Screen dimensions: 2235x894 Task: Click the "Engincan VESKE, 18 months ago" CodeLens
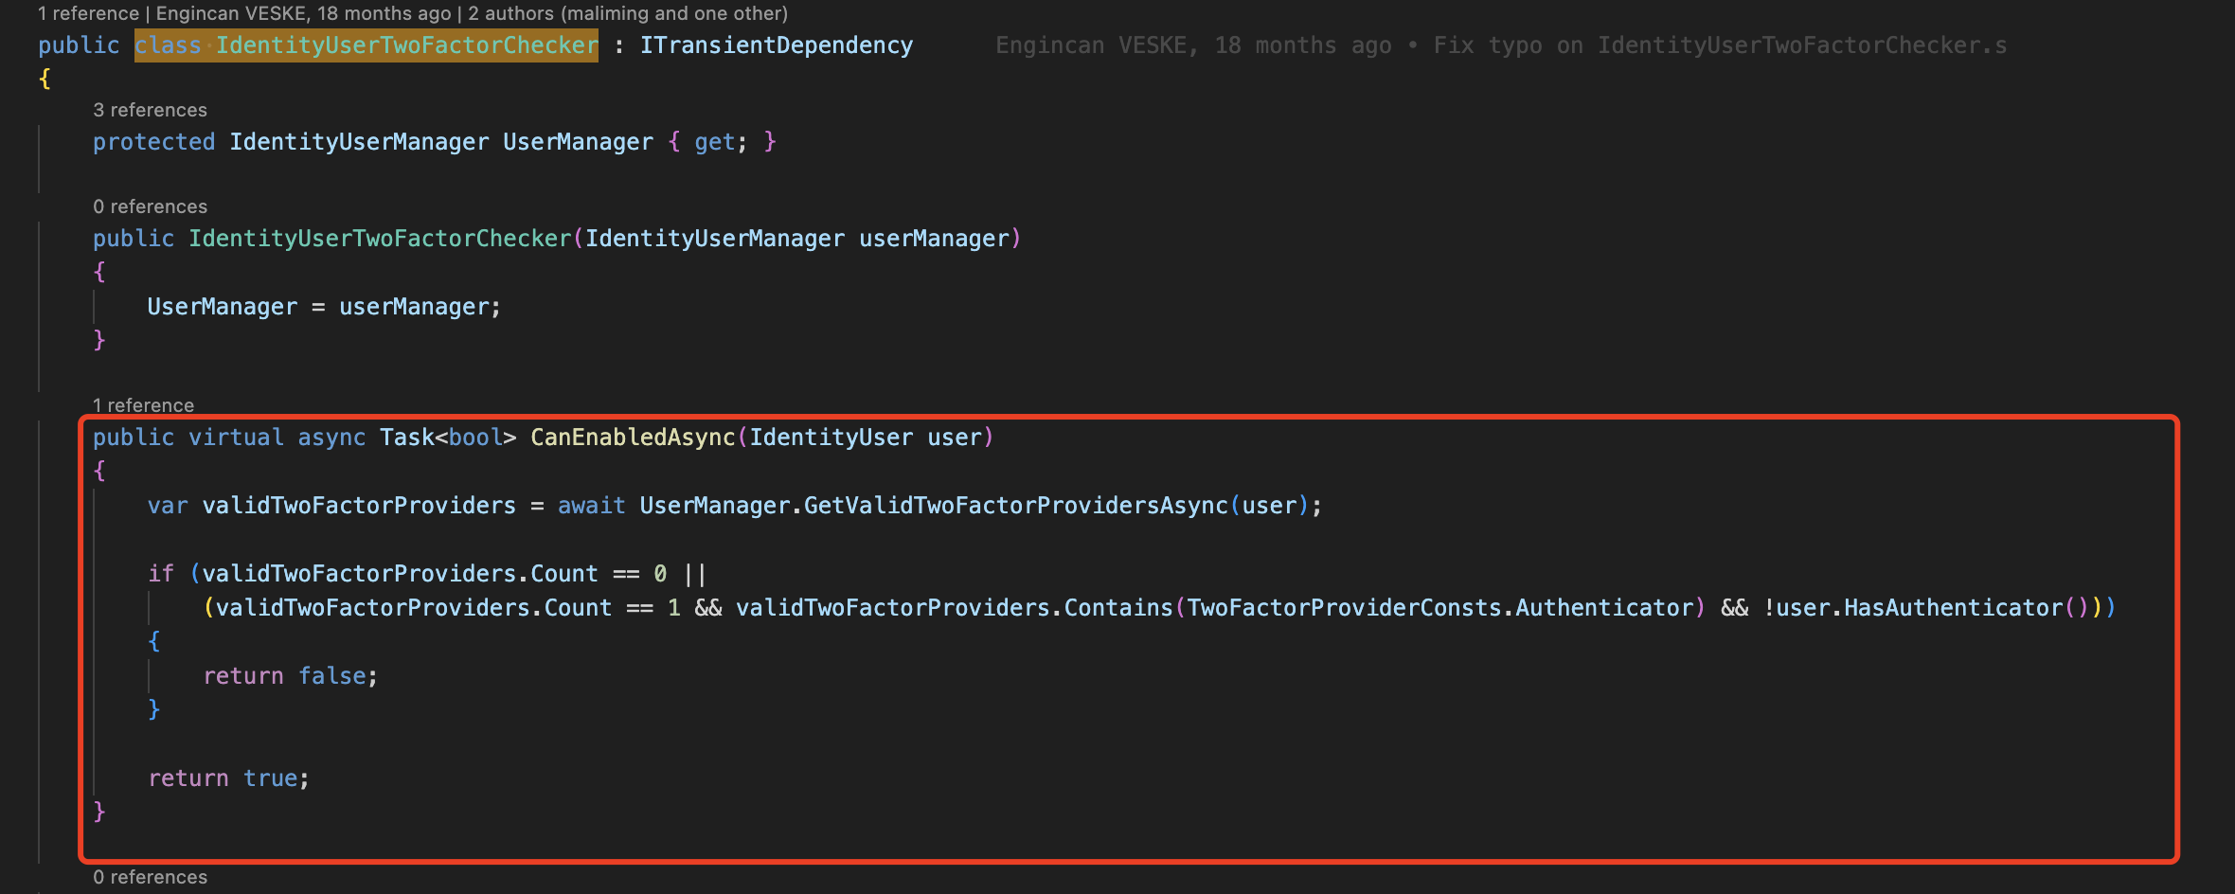(303, 13)
